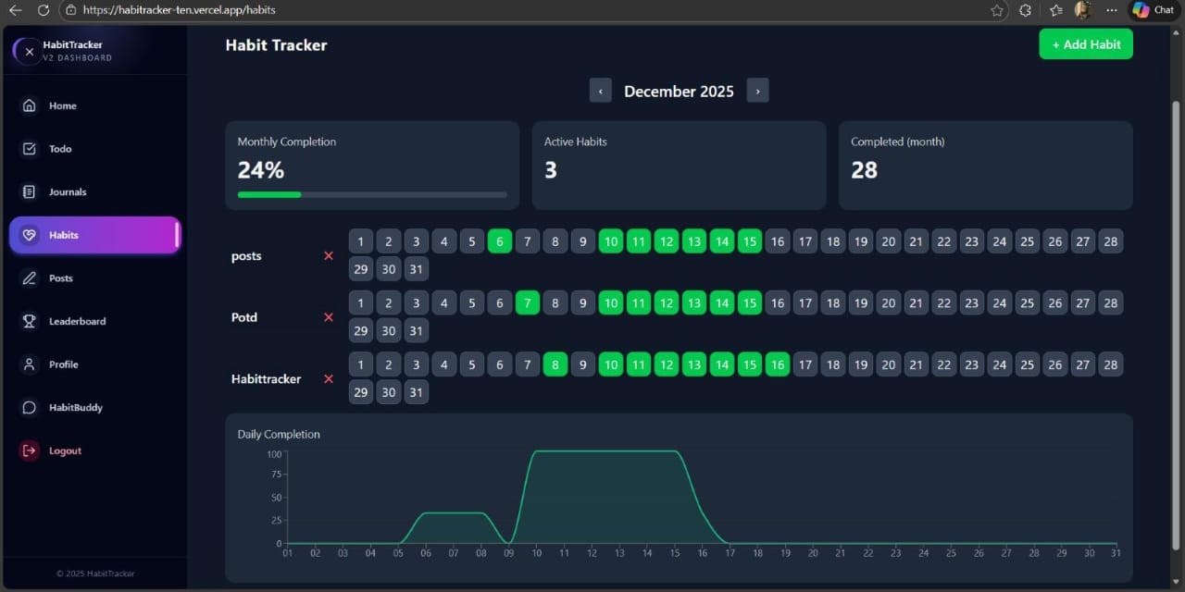Go to the previous month with the left chevron
Viewport: 1185px width, 592px height.
pos(600,90)
